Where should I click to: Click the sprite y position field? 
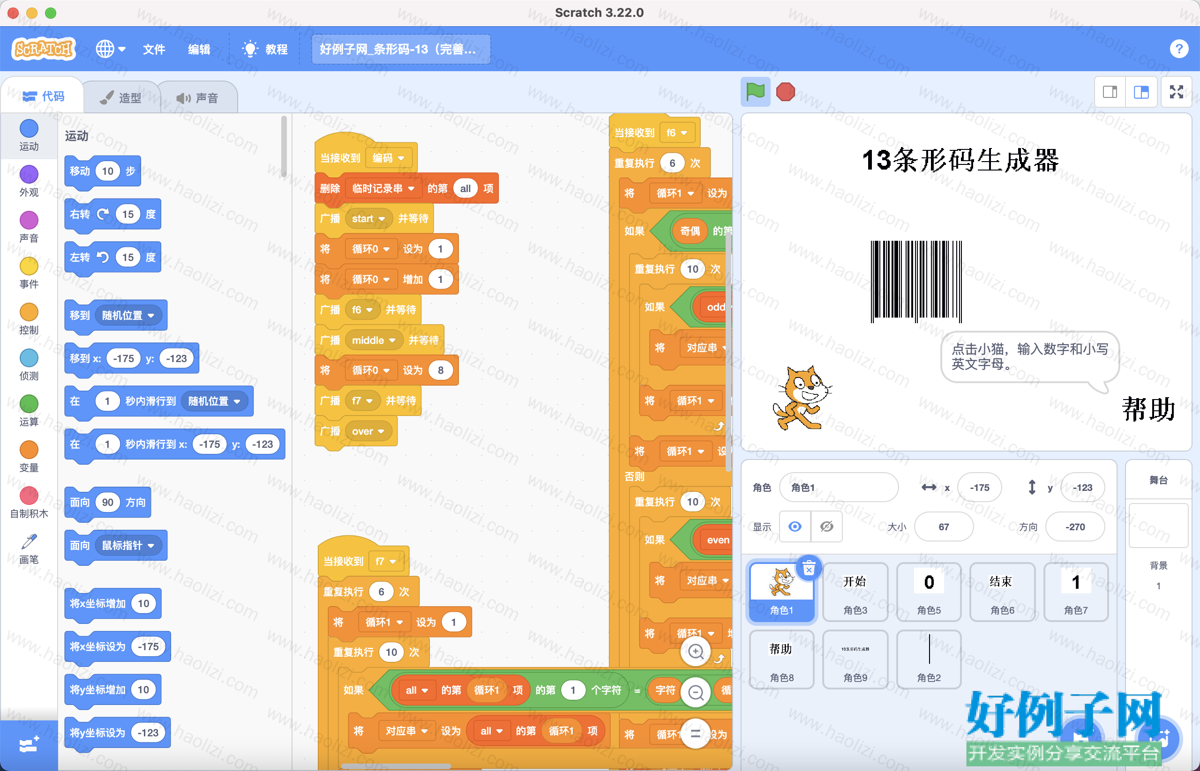[1082, 487]
